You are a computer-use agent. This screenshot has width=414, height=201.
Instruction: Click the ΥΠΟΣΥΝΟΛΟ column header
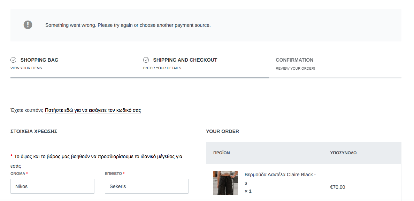(343, 153)
